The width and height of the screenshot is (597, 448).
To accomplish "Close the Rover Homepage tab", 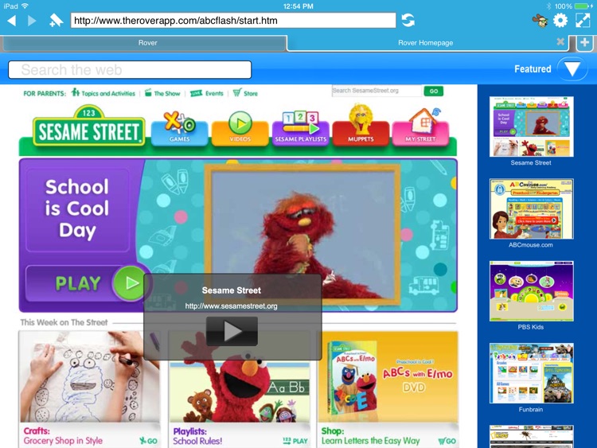I will click(x=560, y=42).
